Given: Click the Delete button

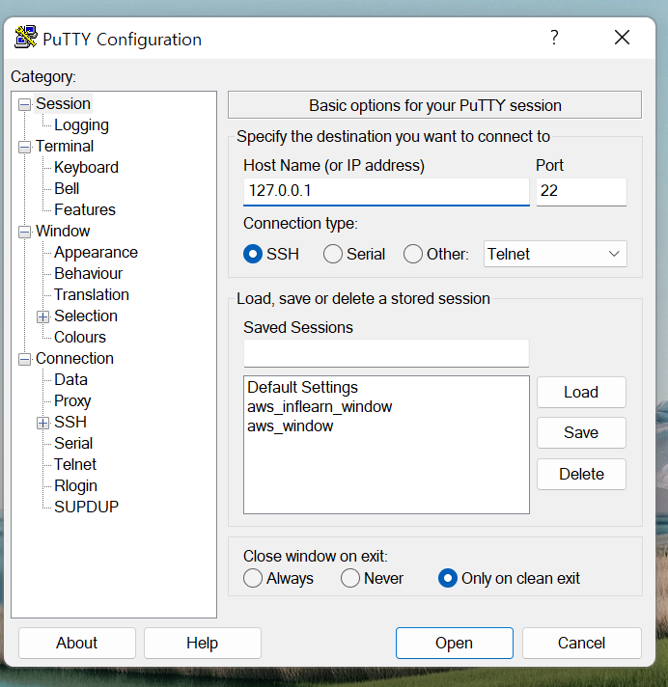Looking at the screenshot, I should click(x=581, y=475).
